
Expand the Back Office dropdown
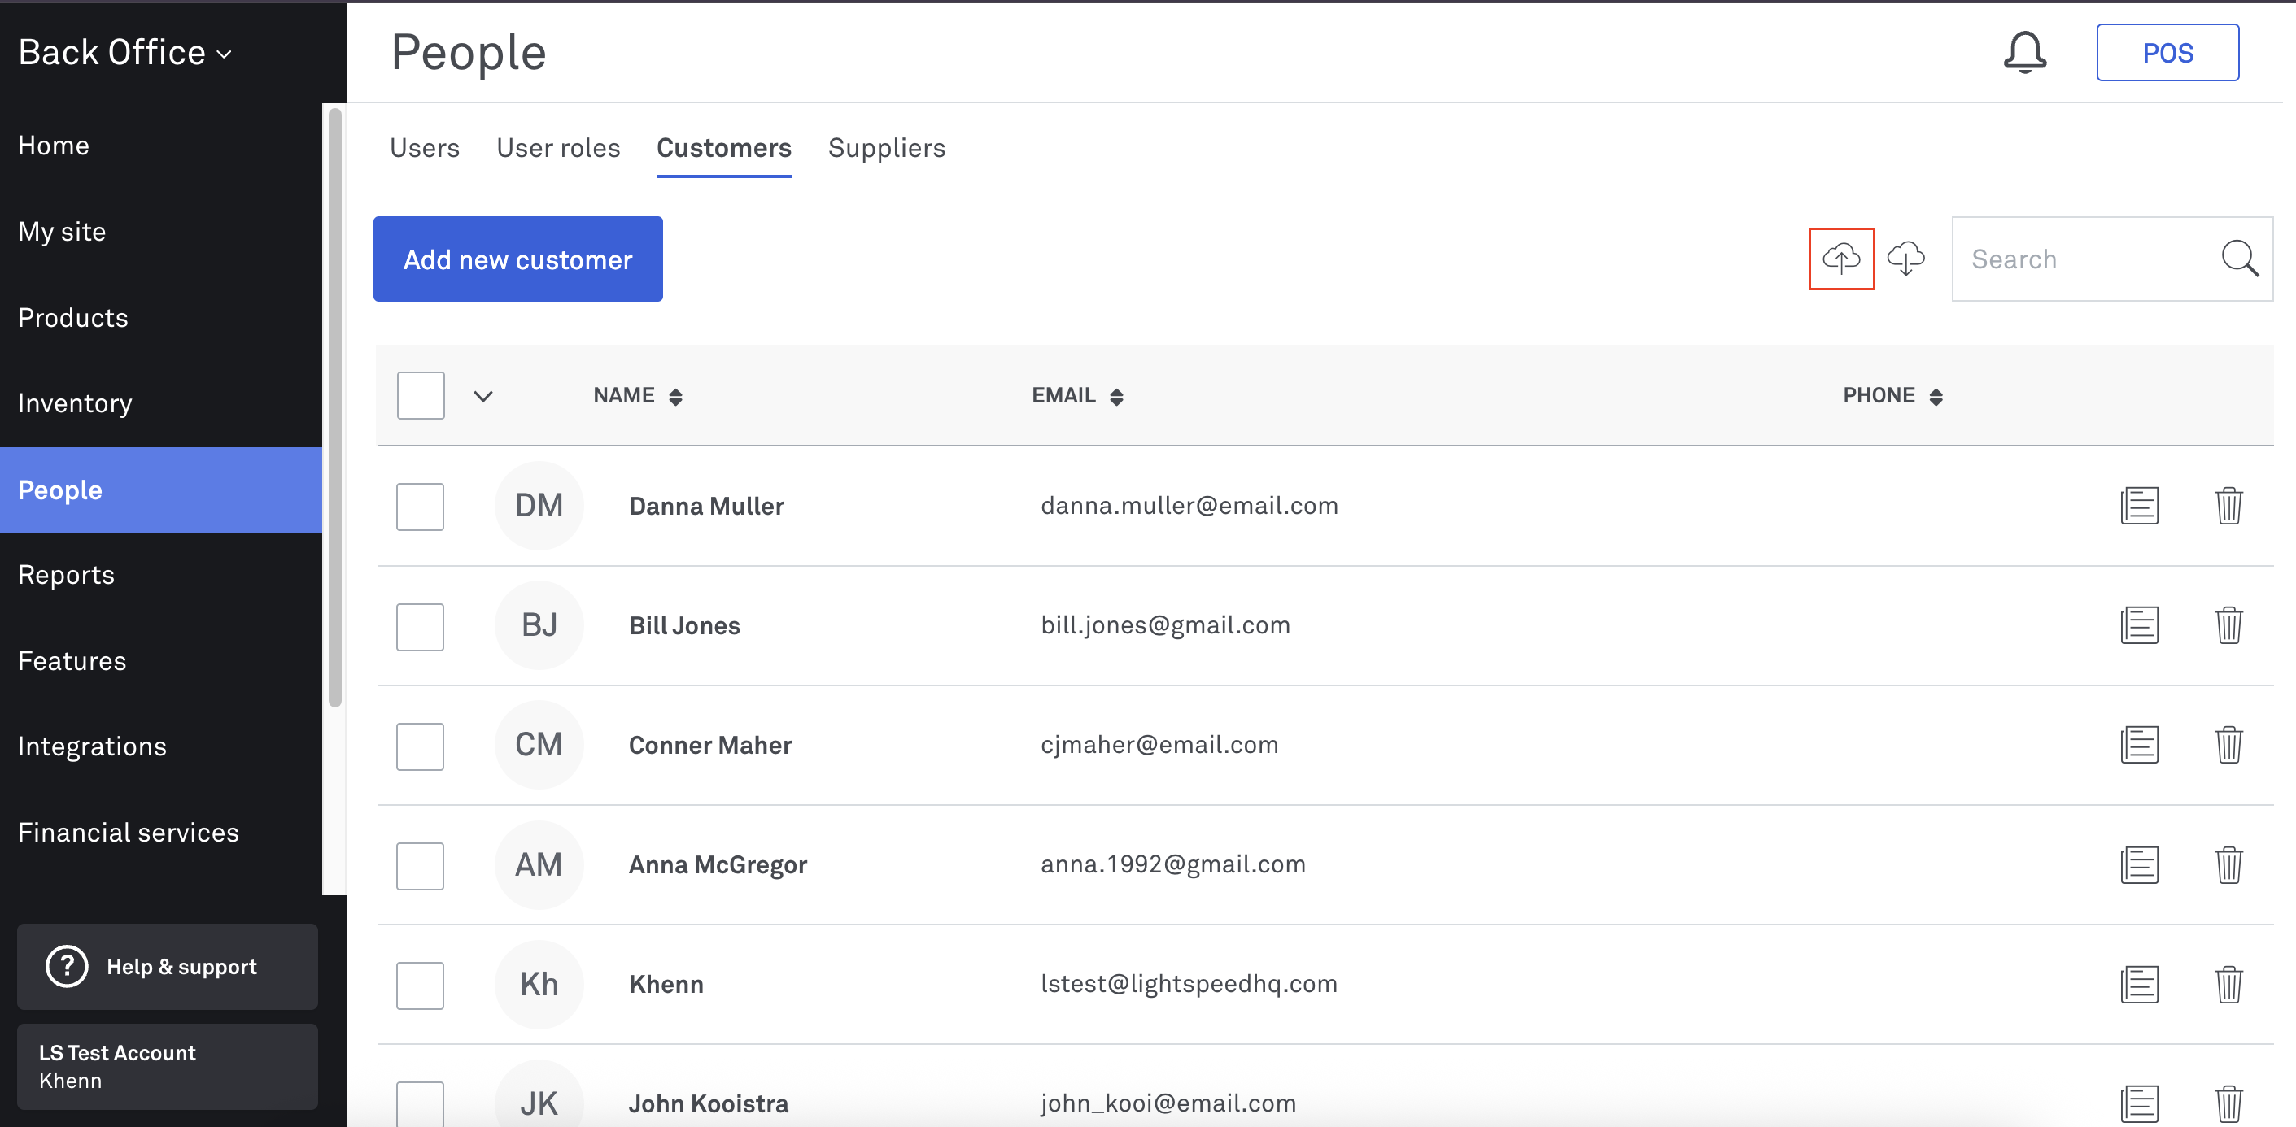coord(124,53)
